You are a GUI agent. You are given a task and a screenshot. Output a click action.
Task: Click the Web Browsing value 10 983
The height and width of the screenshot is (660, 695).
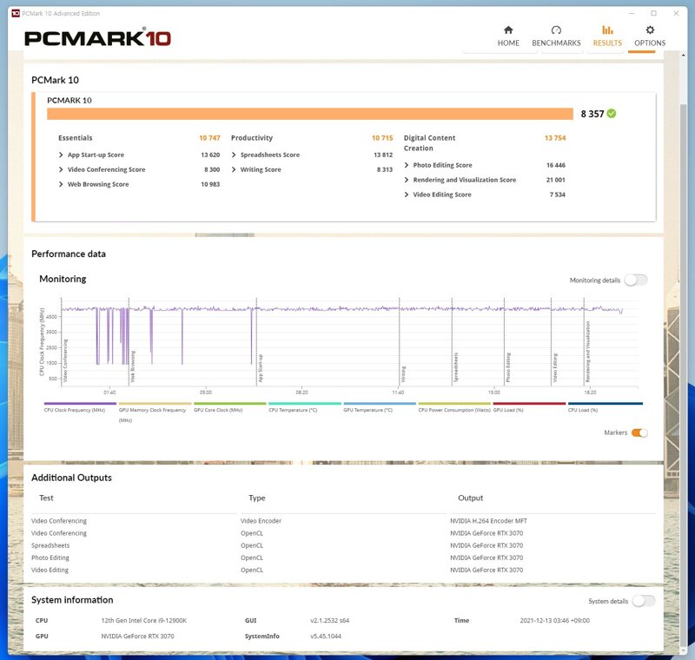[x=210, y=184]
